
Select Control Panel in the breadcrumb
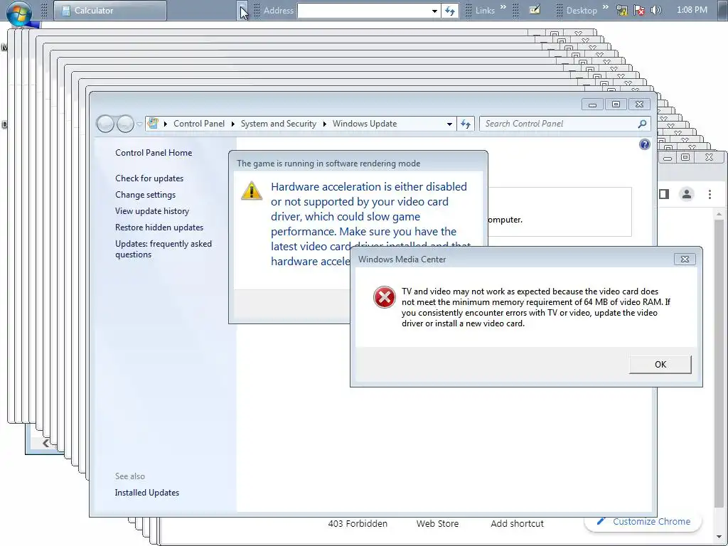coord(199,124)
